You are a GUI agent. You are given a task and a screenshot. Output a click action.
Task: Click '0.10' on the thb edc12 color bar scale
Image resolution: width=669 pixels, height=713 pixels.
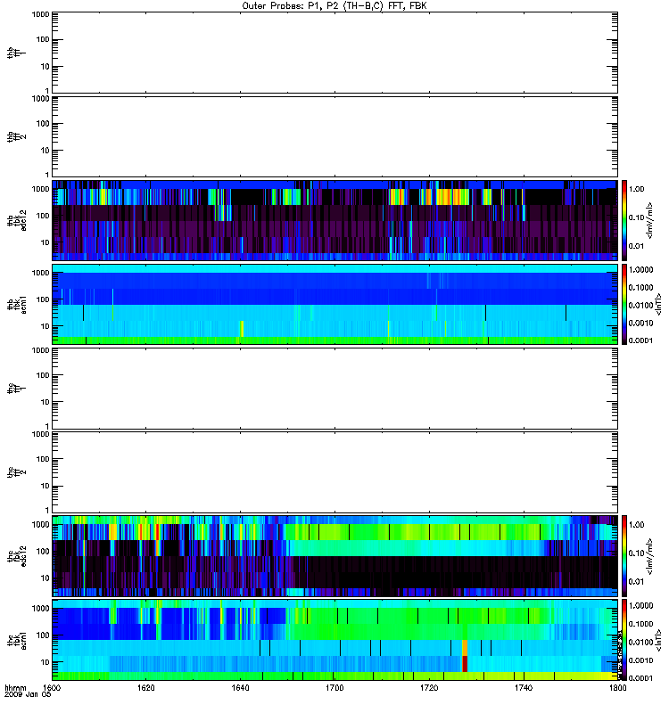636,217
